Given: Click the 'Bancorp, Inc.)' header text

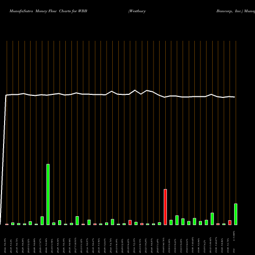Looking at the screenshot, I should point(229,11).
